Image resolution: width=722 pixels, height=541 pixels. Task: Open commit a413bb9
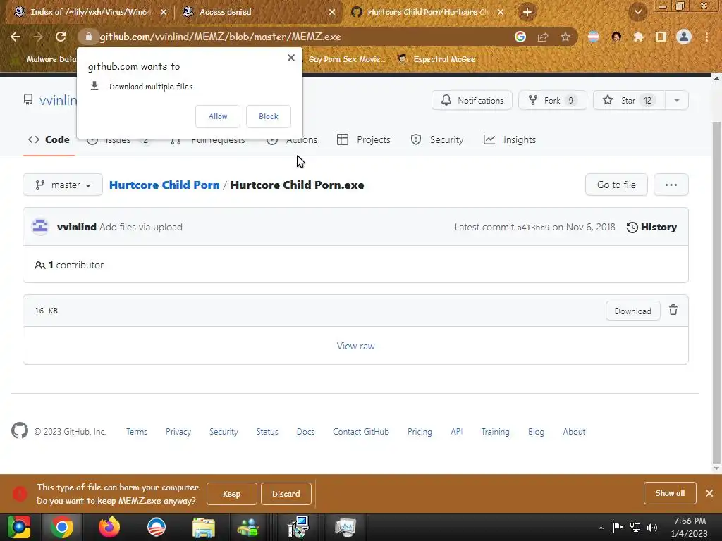coord(533,228)
